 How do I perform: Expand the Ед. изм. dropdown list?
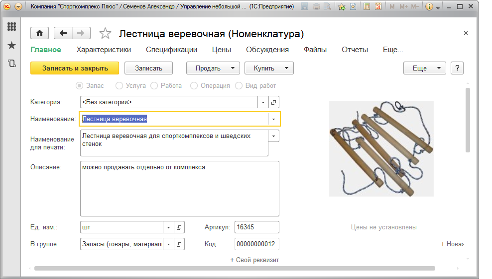pos(168,227)
